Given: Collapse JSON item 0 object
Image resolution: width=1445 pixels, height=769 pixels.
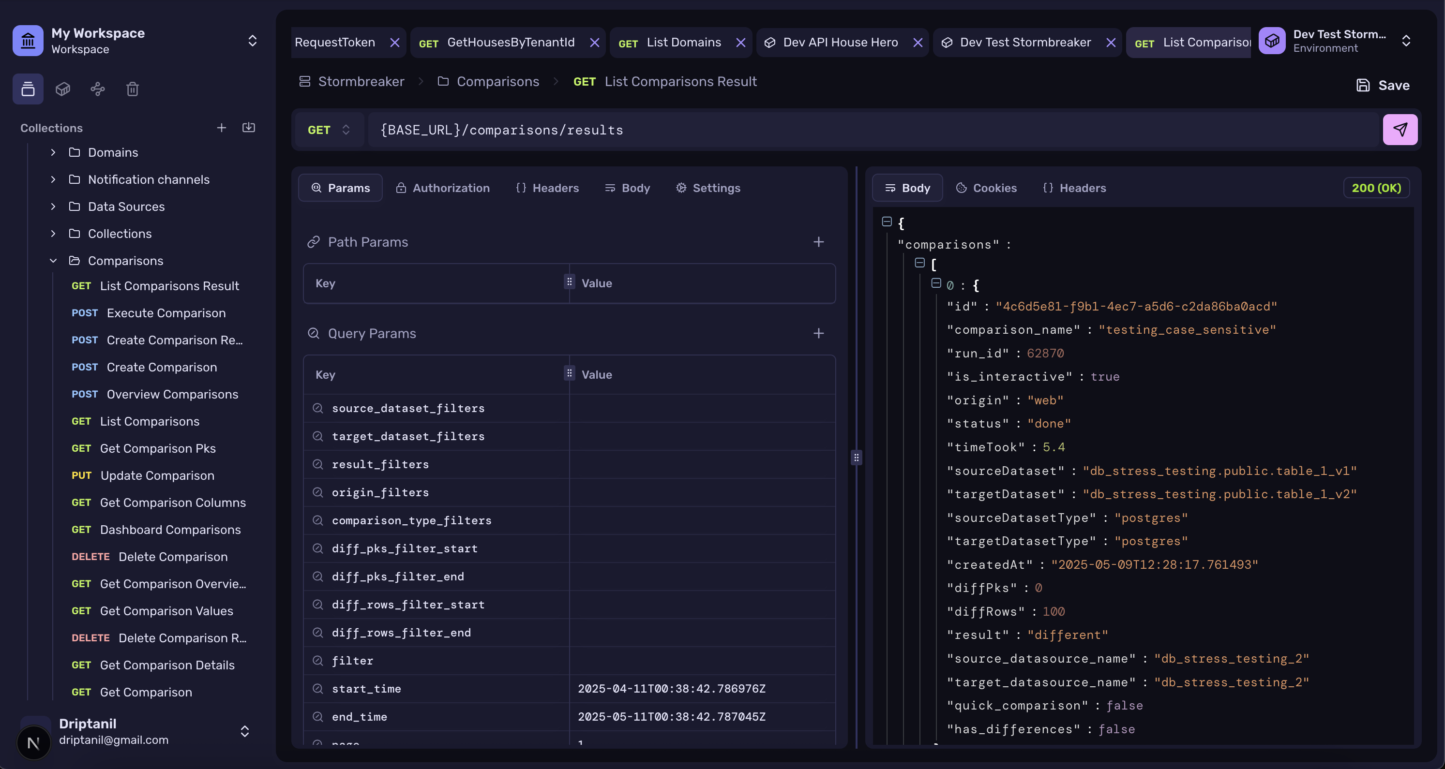Looking at the screenshot, I should [x=935, y=283].
